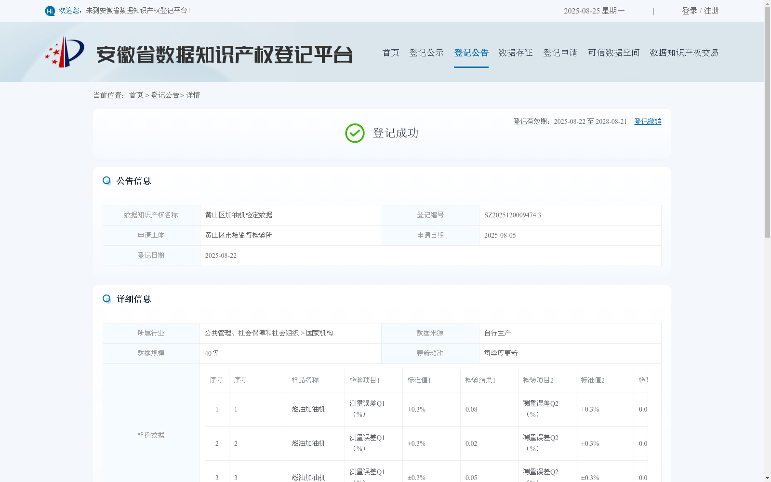Click data scale value 40 条
Image resolution: width=771 pixels, height=482 pixels.
point(212,353)
